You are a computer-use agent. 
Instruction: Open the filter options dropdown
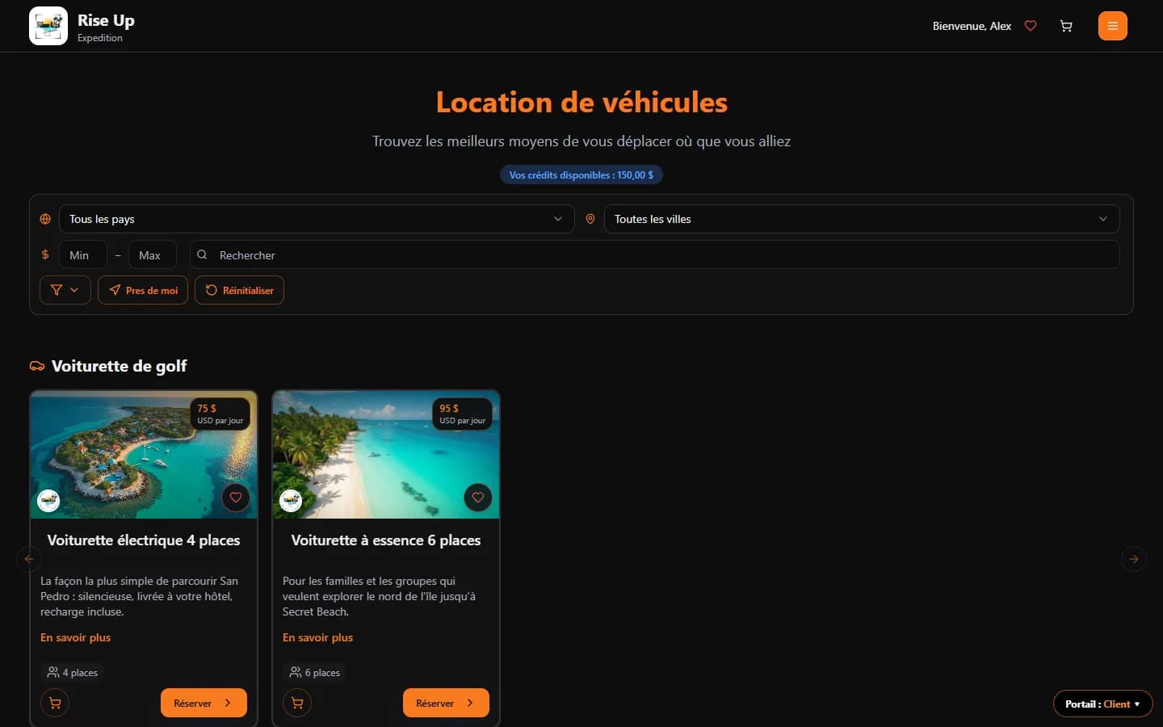pyautogui.click(x=65, y=290)
